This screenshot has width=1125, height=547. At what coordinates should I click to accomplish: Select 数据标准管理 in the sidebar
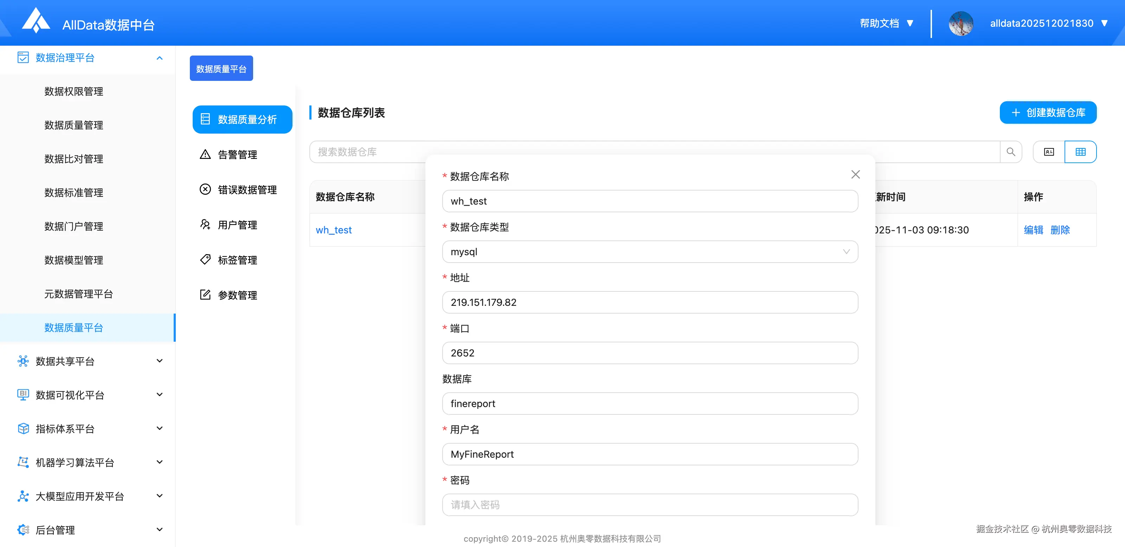click(74, 193)
